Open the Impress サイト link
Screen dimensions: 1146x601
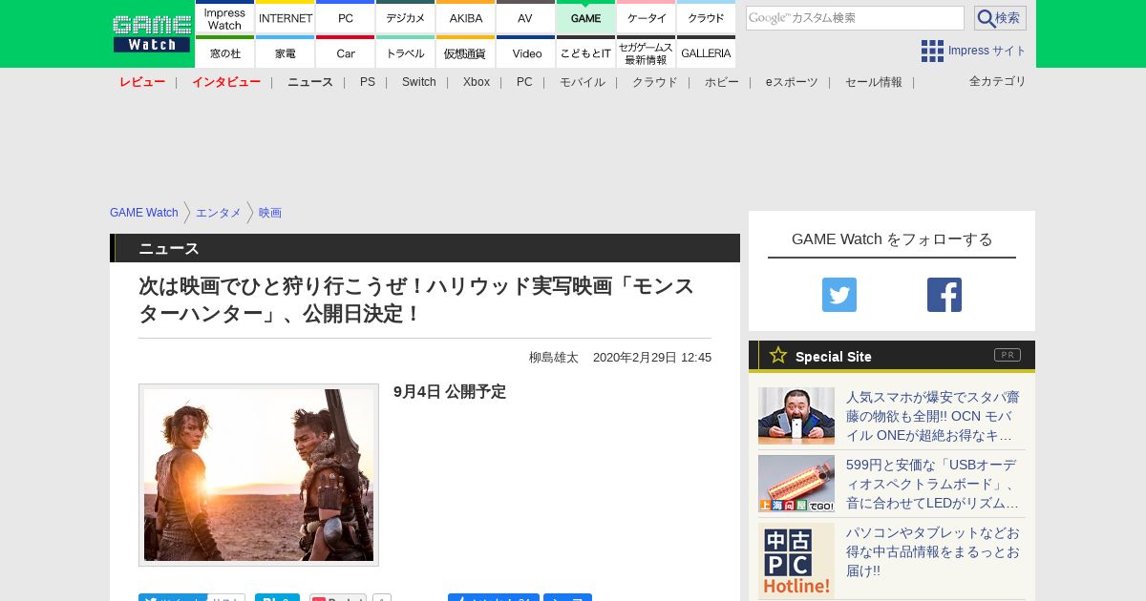[x=987, y=51]
